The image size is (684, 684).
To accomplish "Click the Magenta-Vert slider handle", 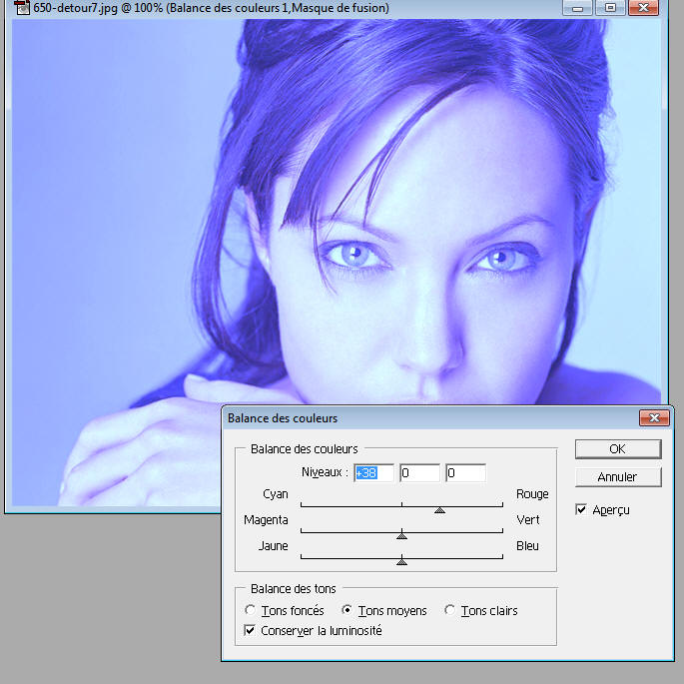I will pos(401,536).
